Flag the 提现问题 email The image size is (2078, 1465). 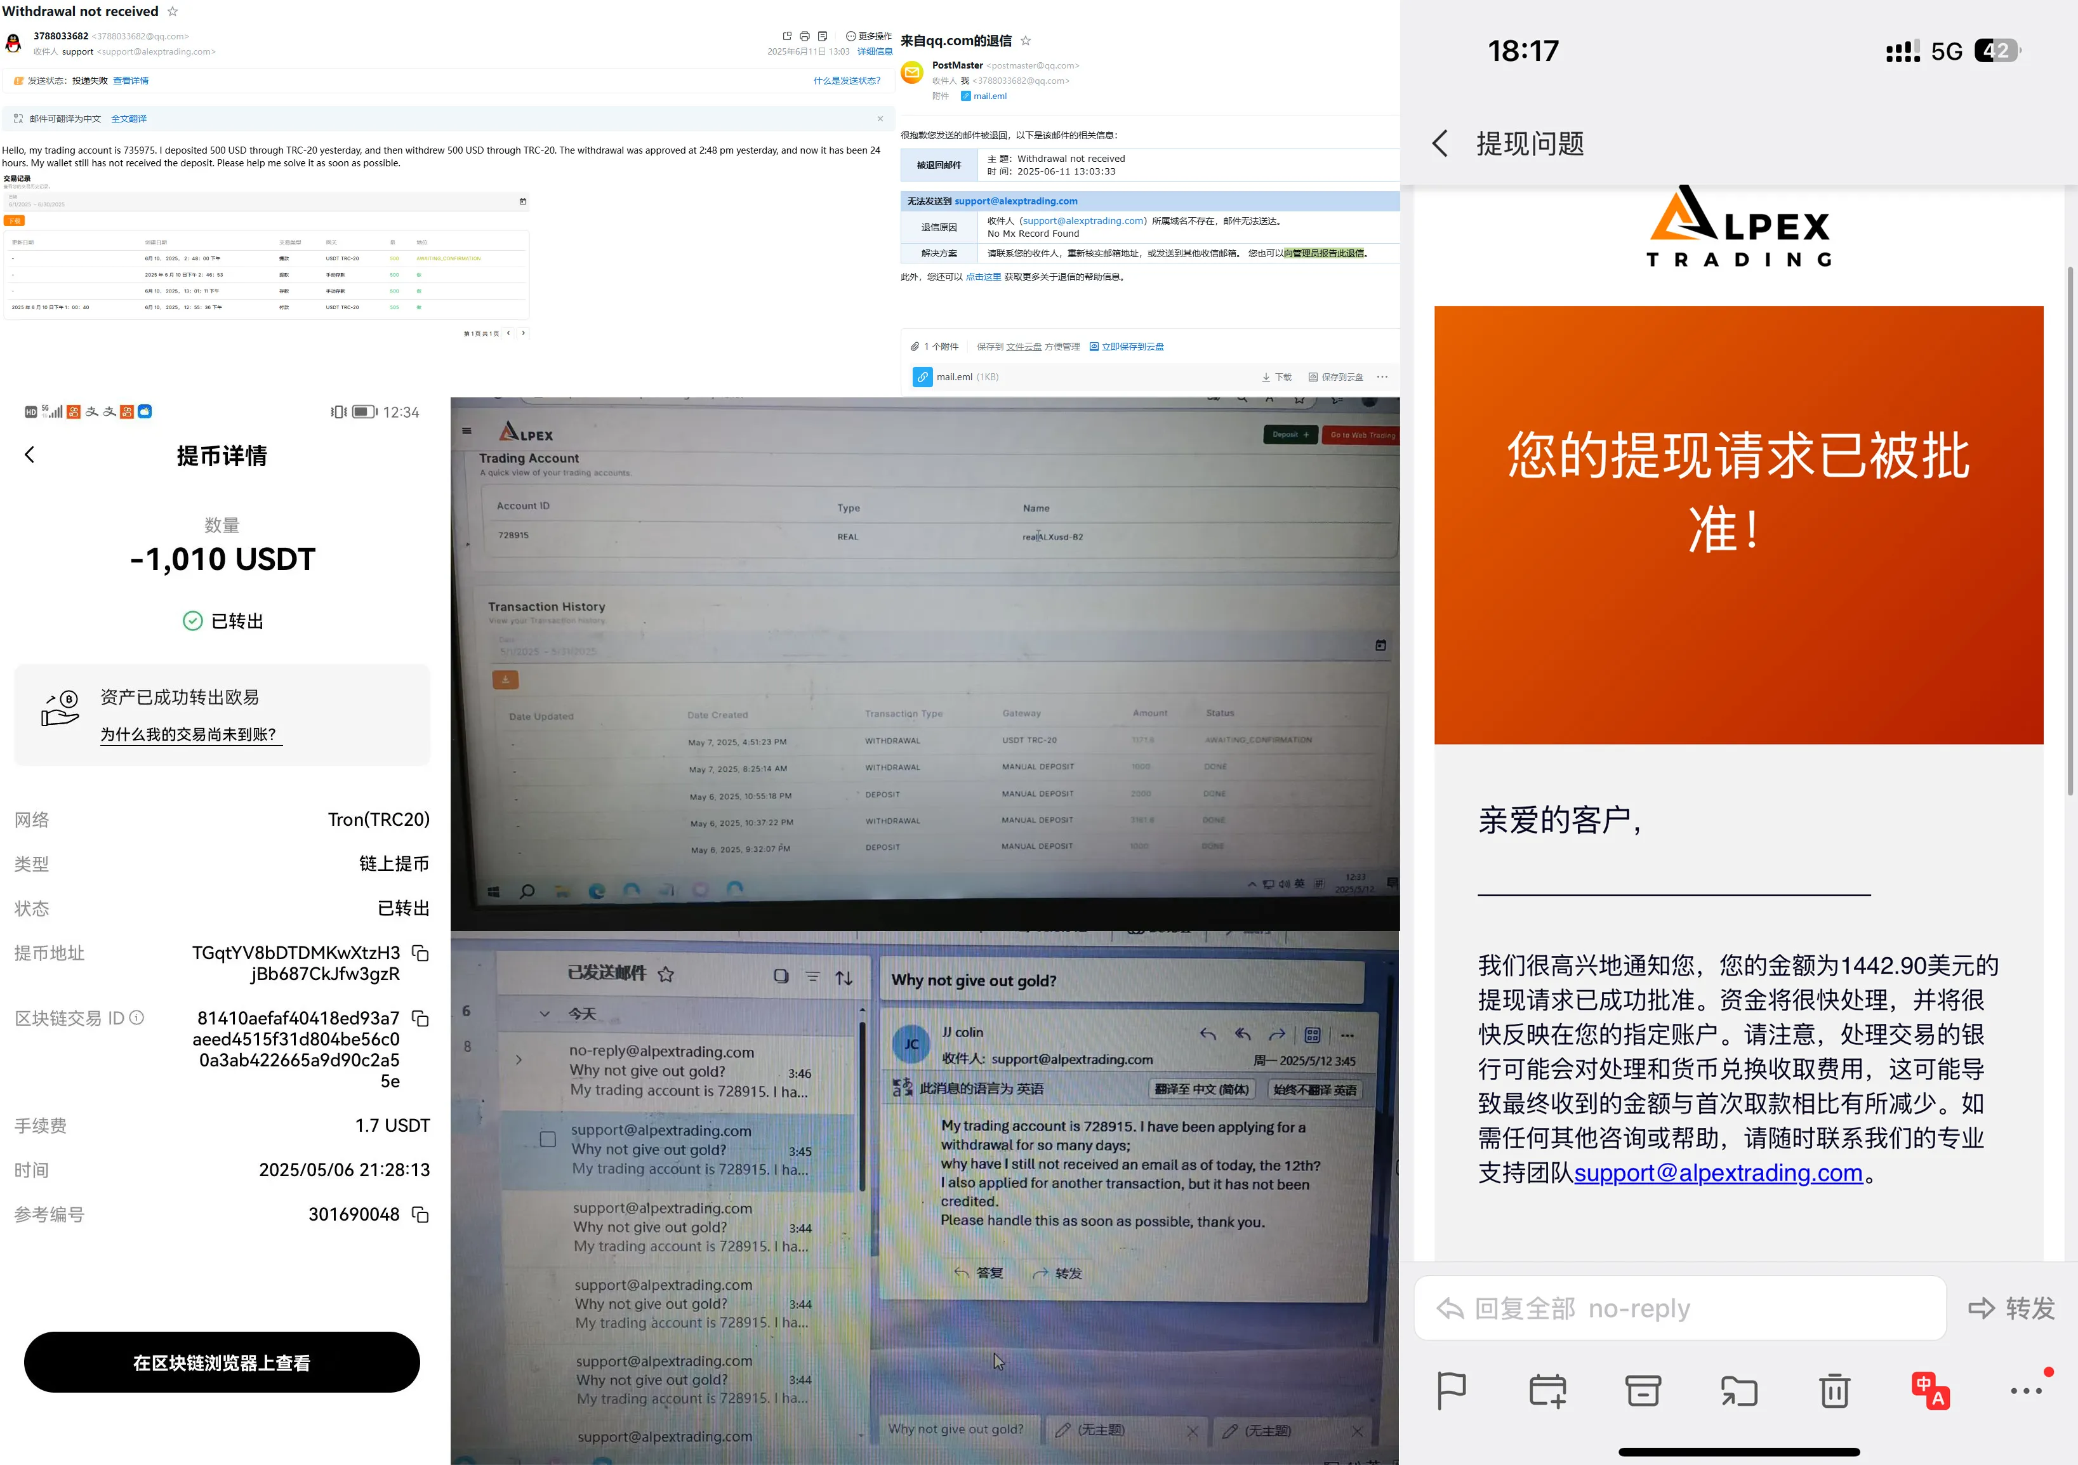coord(1452,1391)
